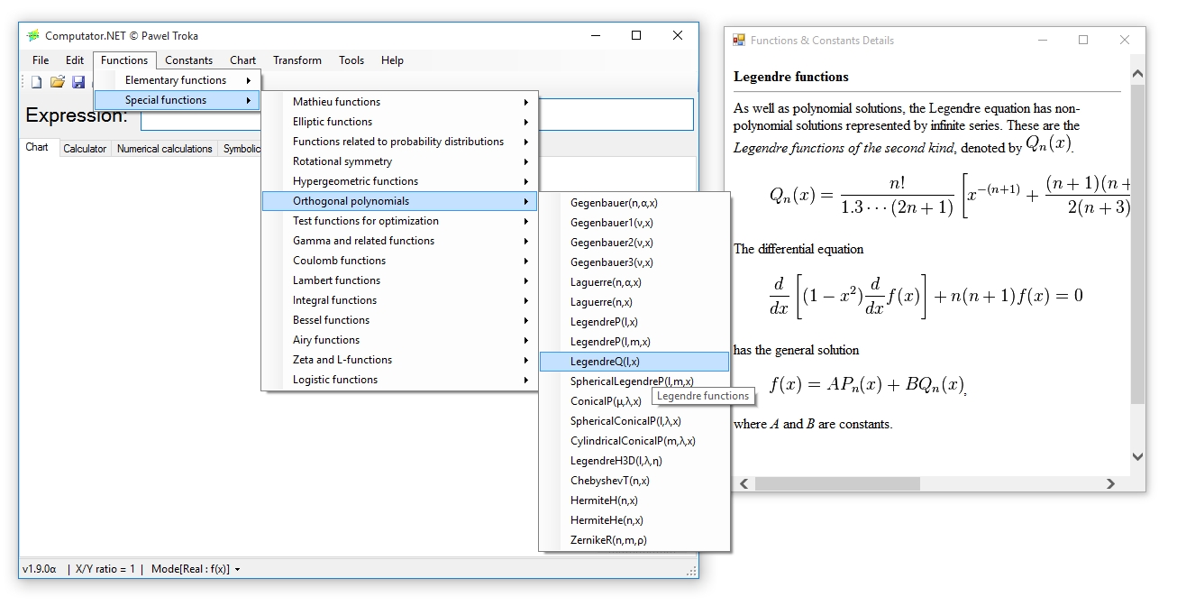The image size is (1177, 606).
Task: Expand the Elementary functions submenu
Action: pyautogui.click(x=177, y=80)
